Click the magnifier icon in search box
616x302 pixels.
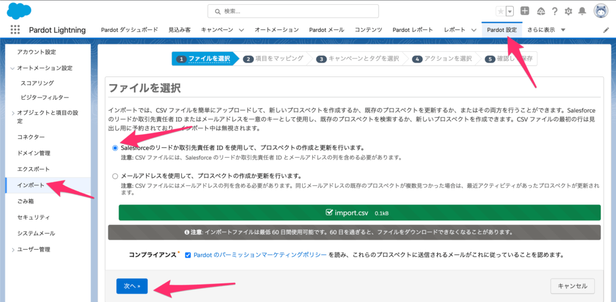[x=217, y=11]
